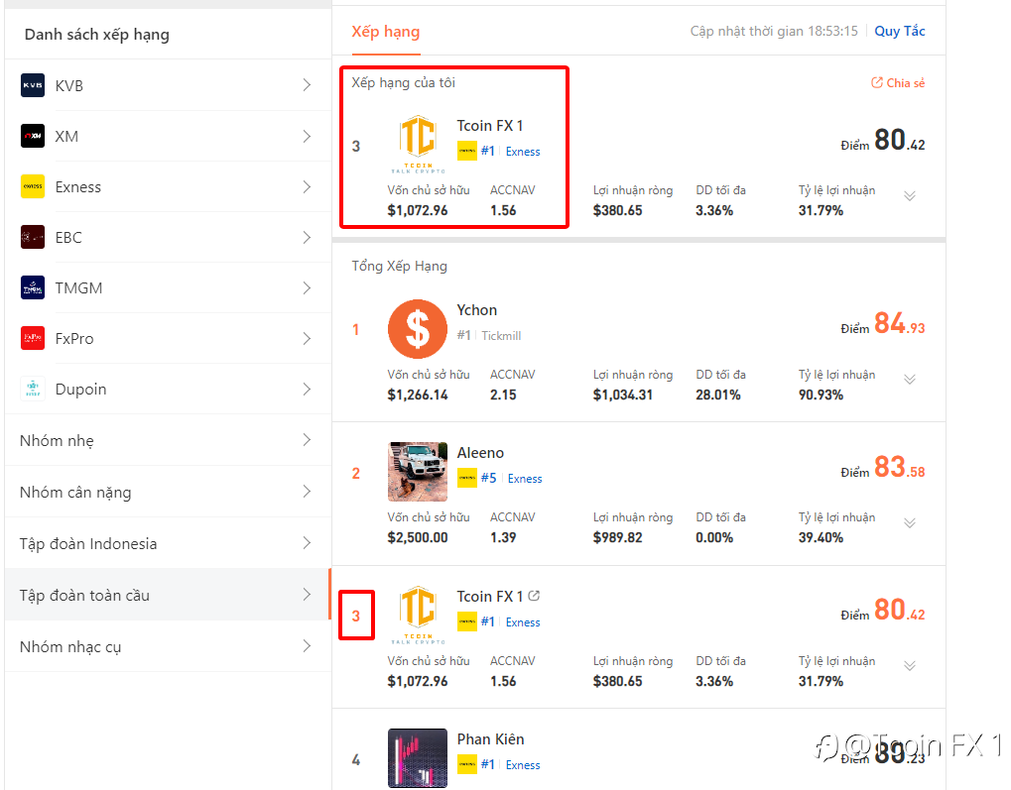Open the TMGM ranking list item

click(168, 287)
